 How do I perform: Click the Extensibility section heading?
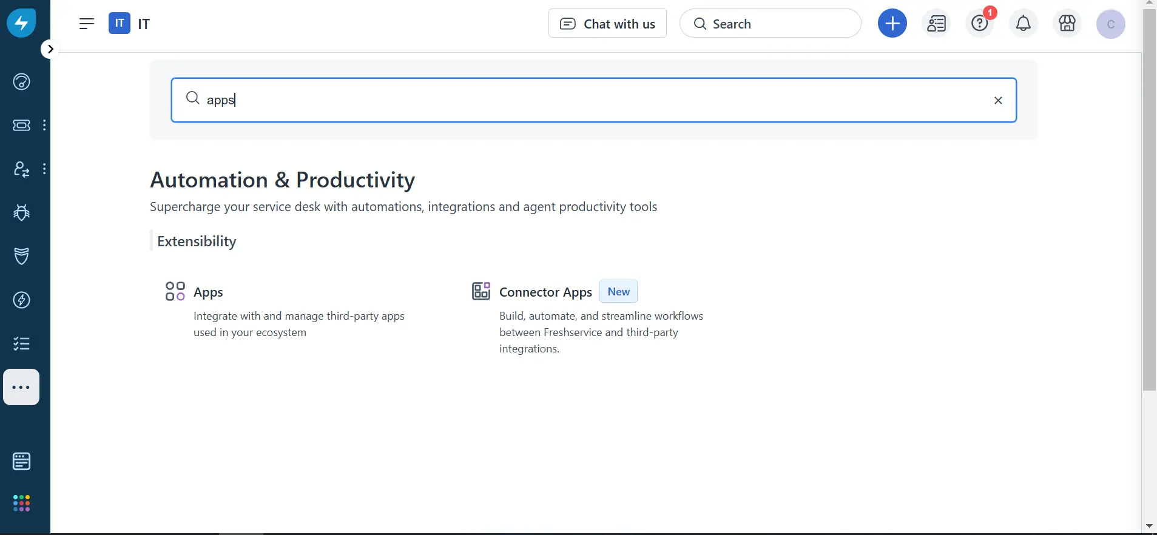coord(197,241)
